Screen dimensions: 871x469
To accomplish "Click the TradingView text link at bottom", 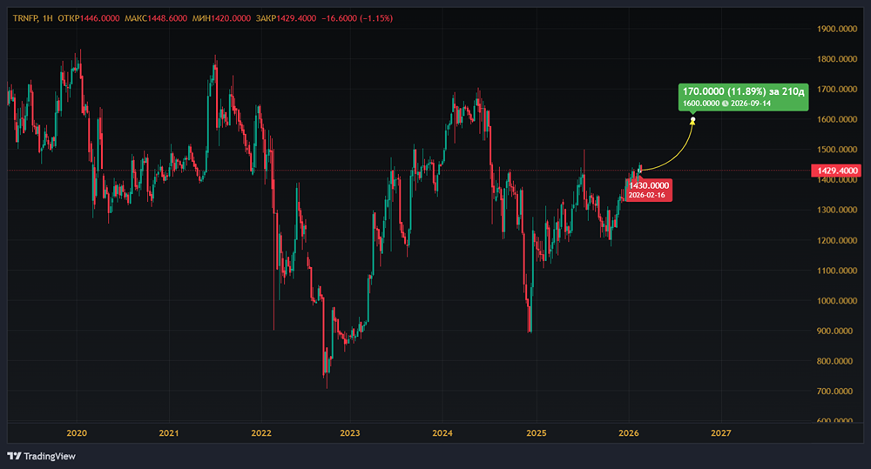I will pyautogui.click(x=48, y=456).
